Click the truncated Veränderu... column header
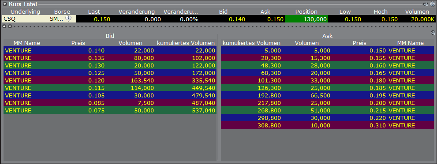This screenshot has height=164, width=437. [x=181, y=12]
